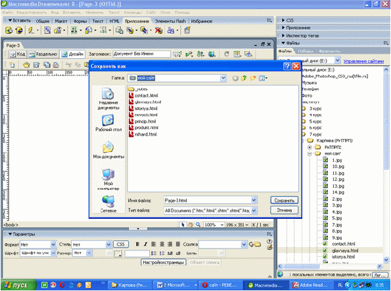Switch to Split (Раздельно) view
Screen dimensions: 391x291
coord(43,54)
